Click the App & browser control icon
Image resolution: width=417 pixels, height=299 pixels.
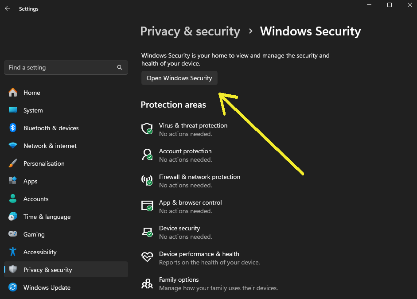[x=147, y=206]
